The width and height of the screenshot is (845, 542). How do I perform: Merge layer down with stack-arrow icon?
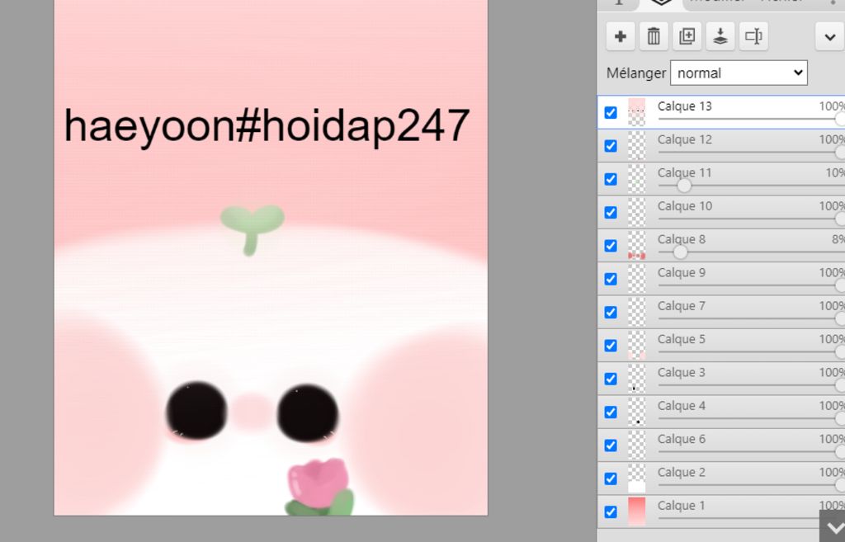point(720,36)
